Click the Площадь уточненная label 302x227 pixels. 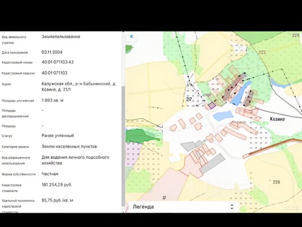pyautogui.click(x=18, y=101)
